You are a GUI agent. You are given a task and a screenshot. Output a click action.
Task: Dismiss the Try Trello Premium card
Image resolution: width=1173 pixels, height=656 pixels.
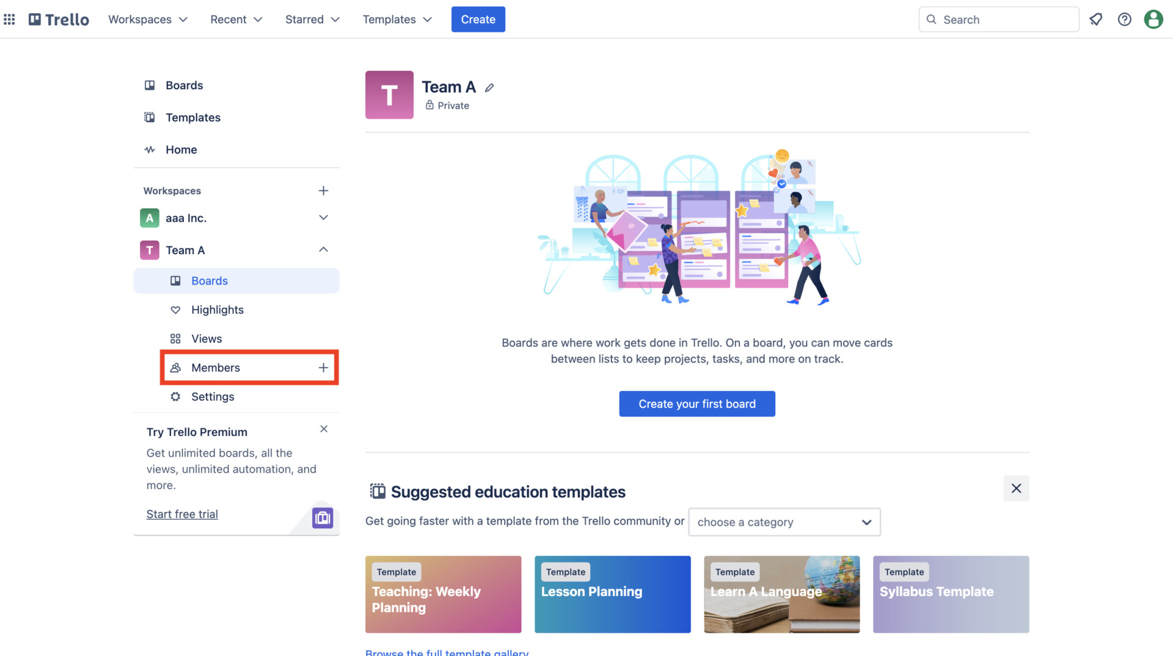(x=324, y=429)
